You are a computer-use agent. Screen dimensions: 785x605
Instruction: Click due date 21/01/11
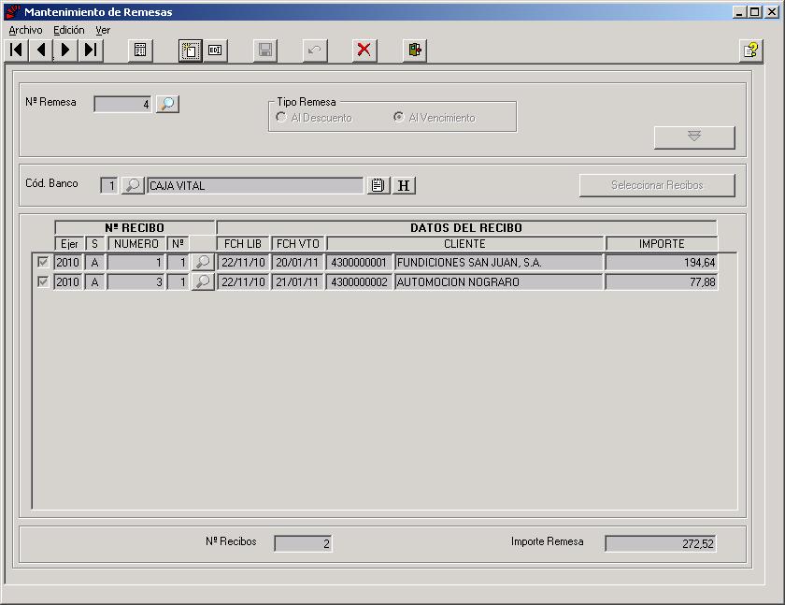pyautogui.click(x=297, y=282)
